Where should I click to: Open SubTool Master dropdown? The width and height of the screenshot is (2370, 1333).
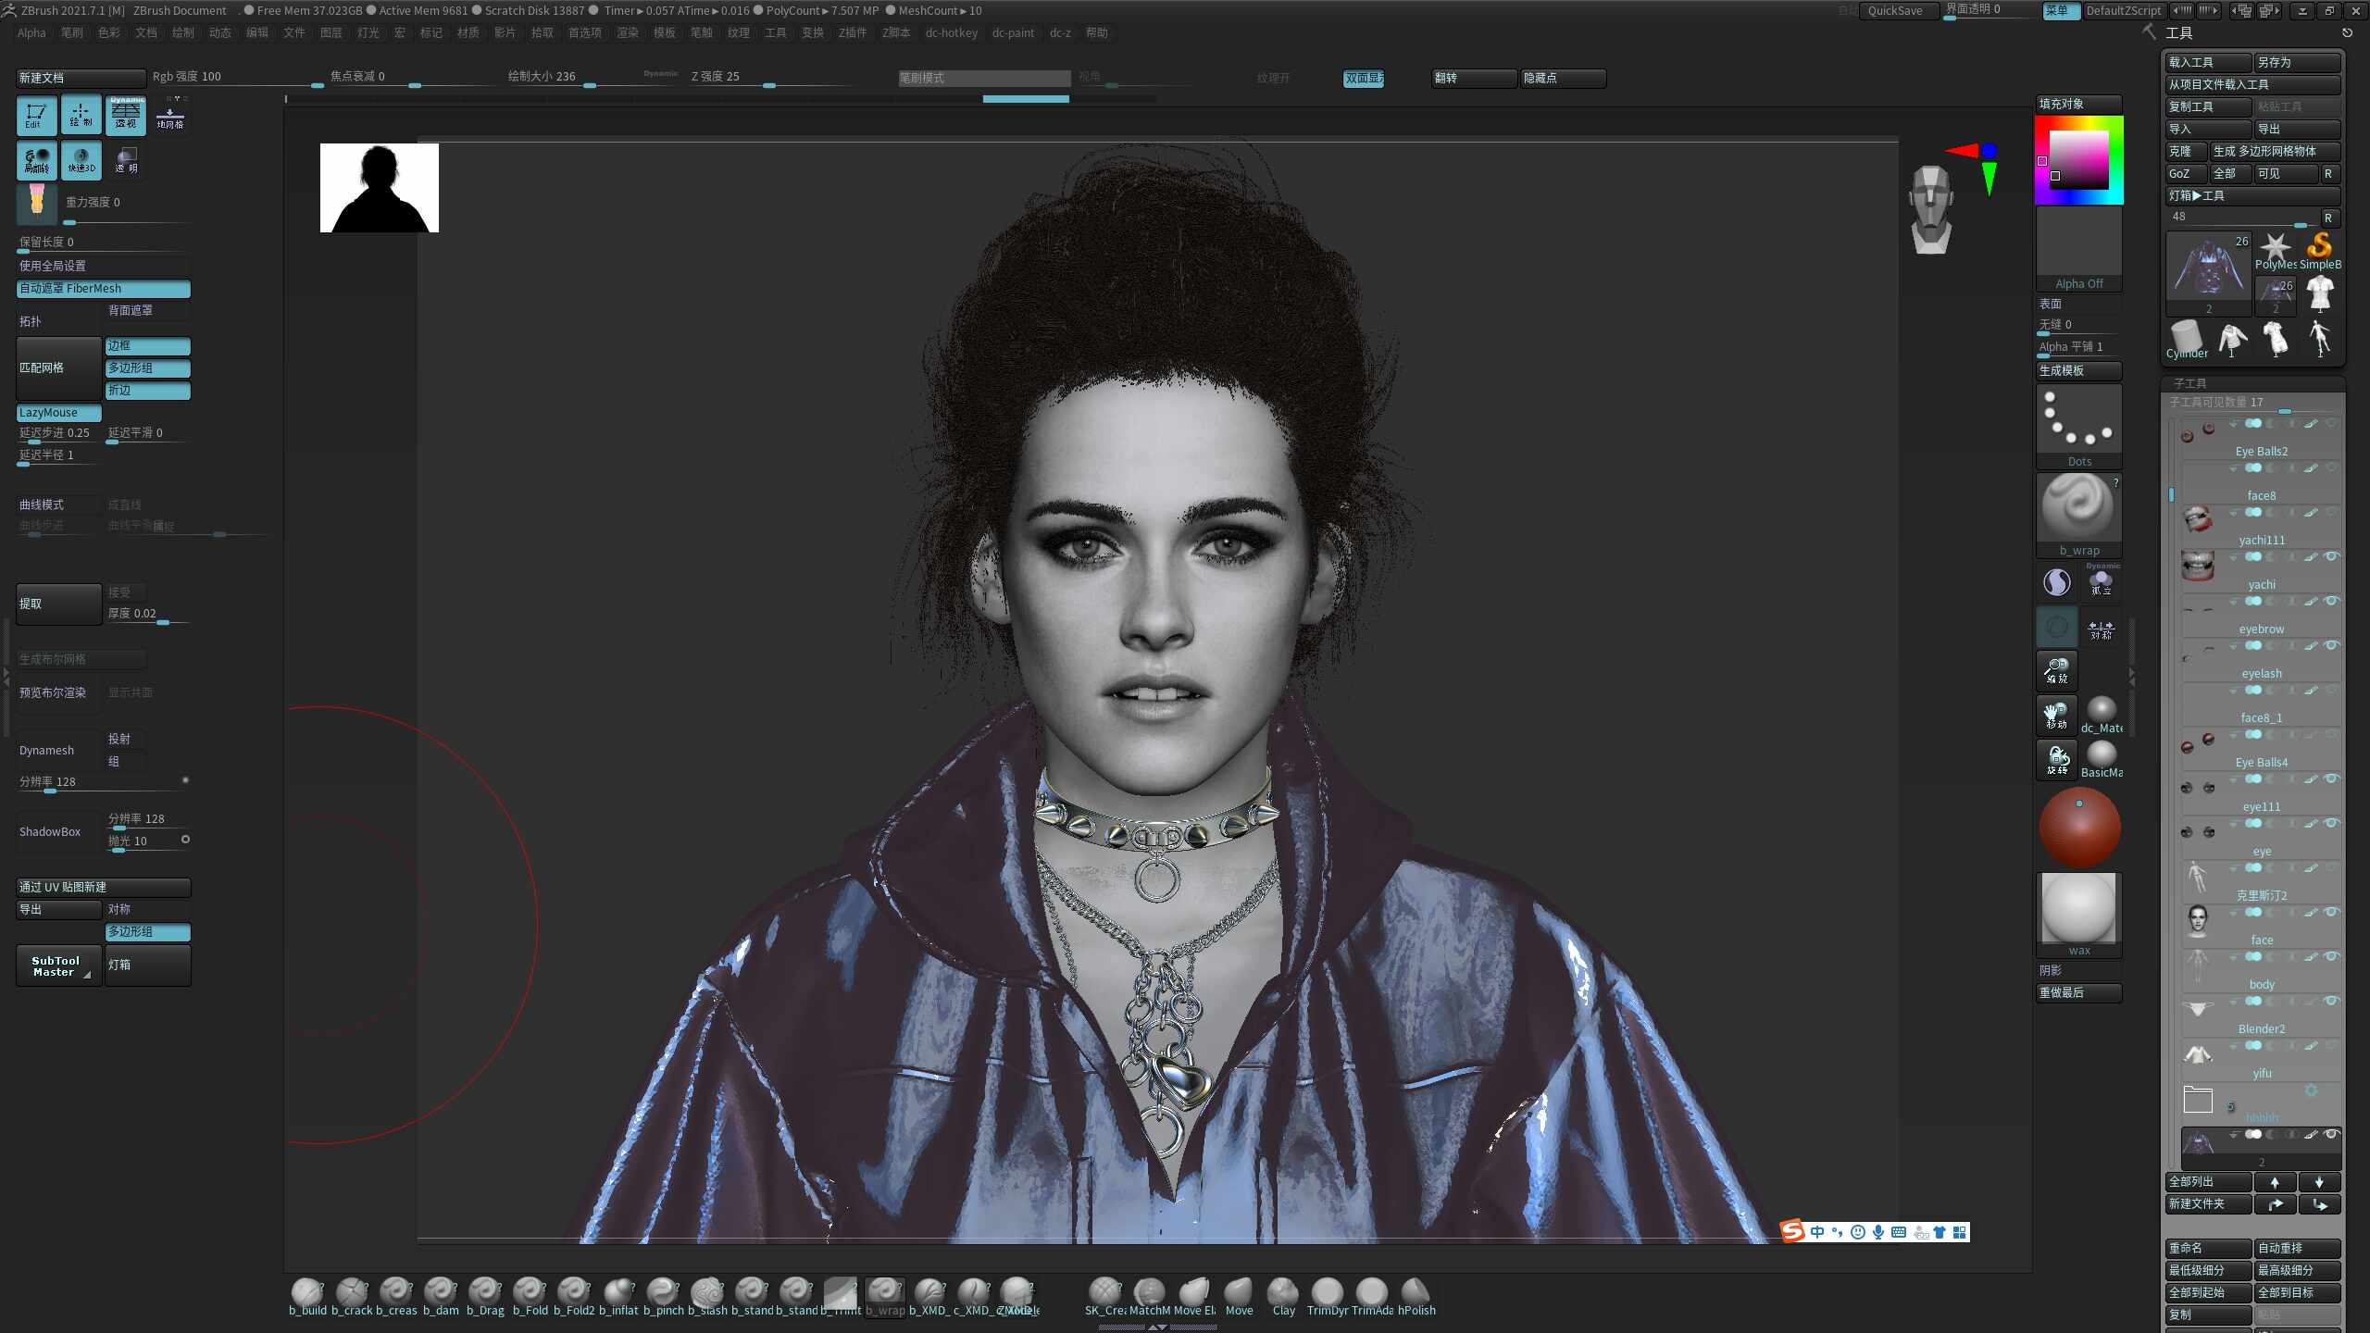[x=58, y=965]
